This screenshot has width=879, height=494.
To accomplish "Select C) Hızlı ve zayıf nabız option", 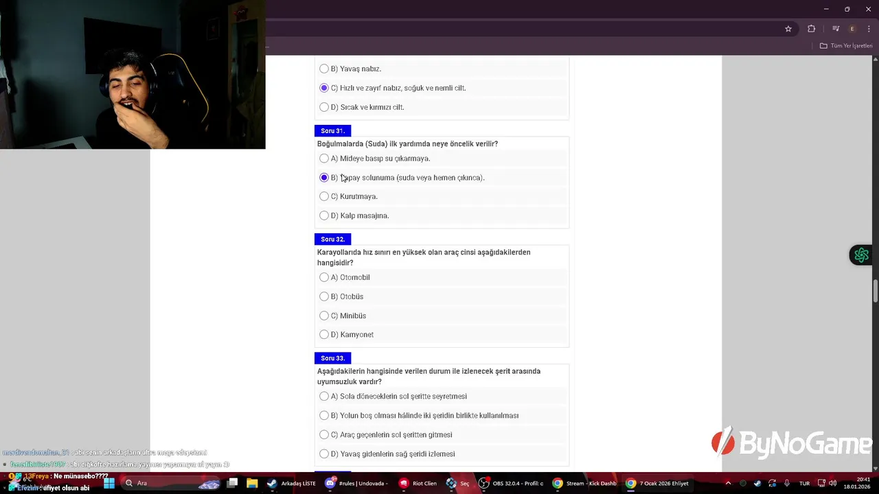I will tap(324, 88).
